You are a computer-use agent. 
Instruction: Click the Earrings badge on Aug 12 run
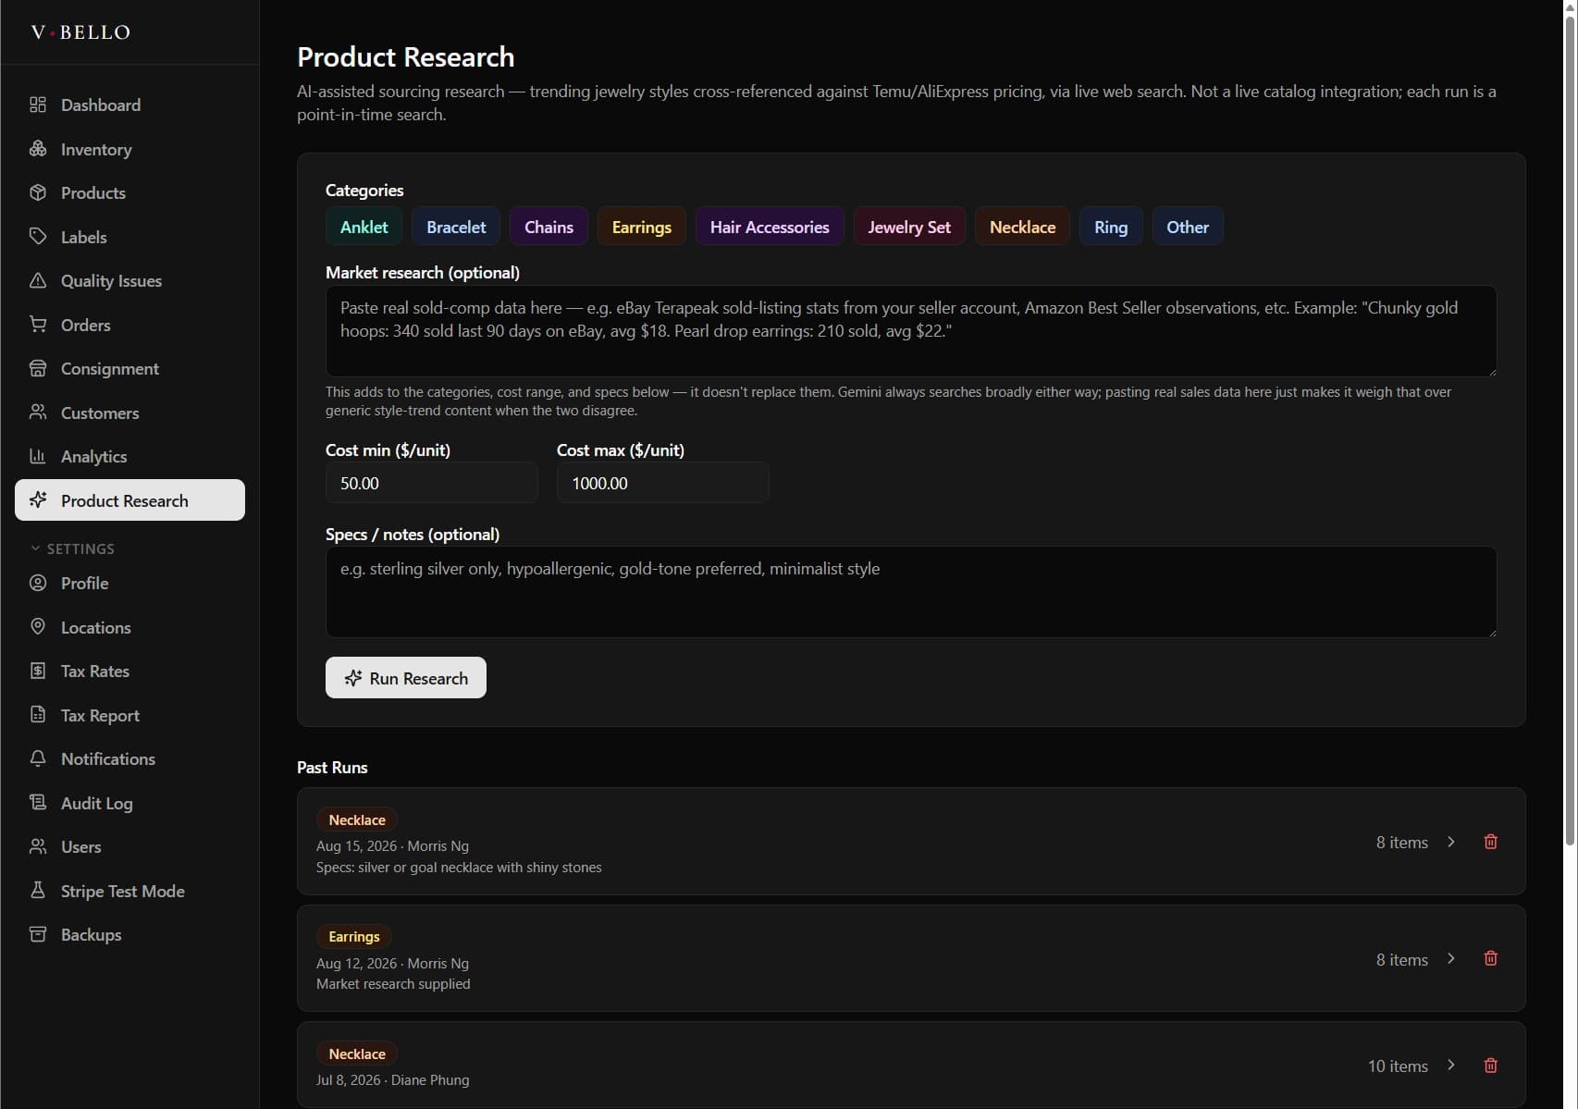[354, 936]
